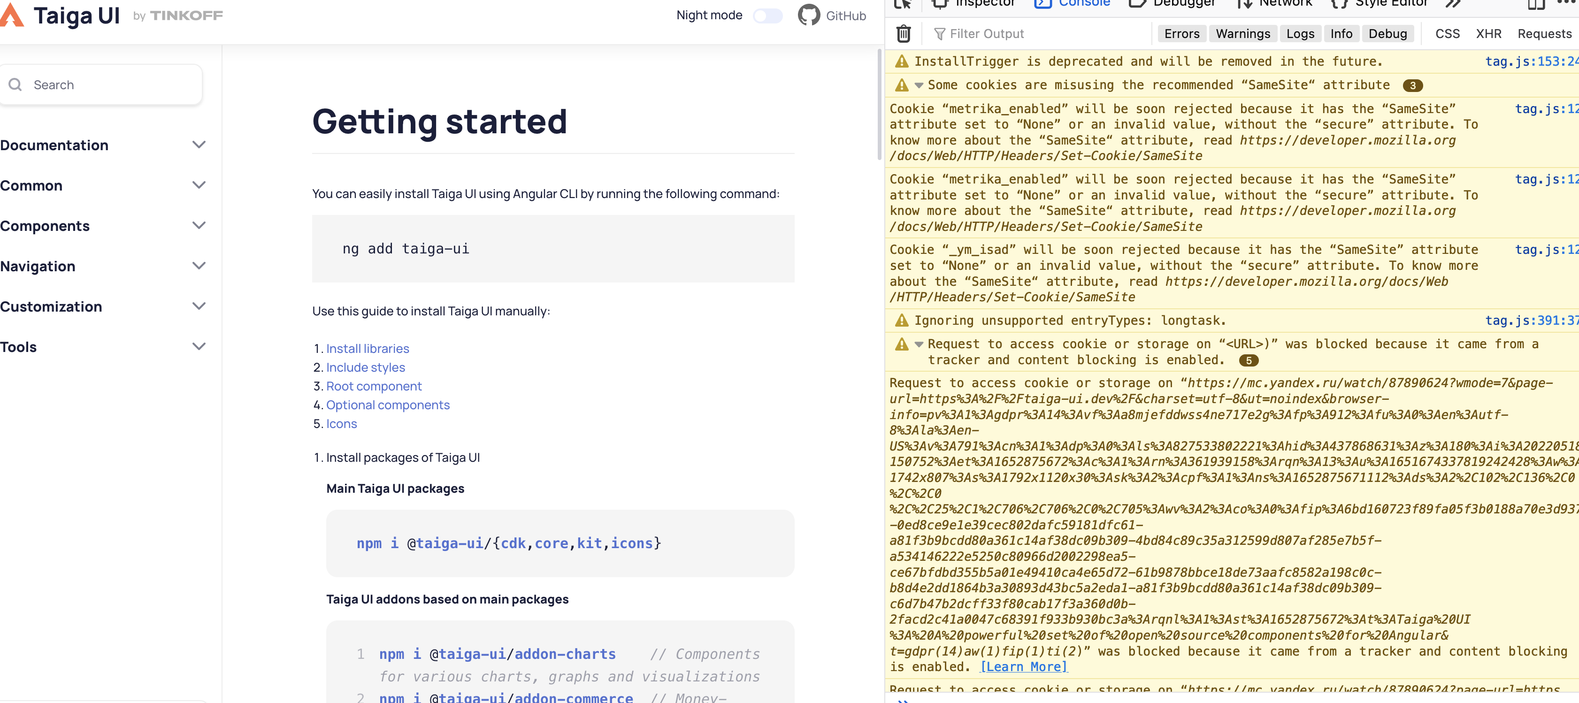This screenshot has width=1579, height=703.
Task: Toggle the Night mode switch
Action: point(767,16)
